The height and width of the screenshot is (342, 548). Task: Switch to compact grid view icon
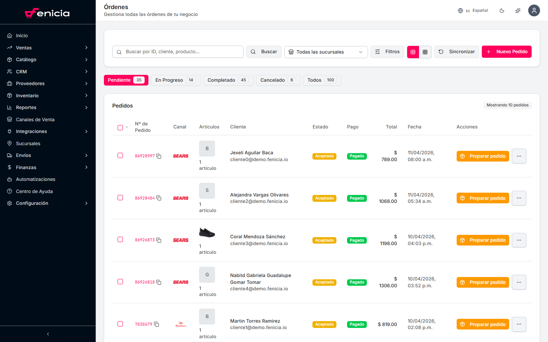tap(425, 52)
